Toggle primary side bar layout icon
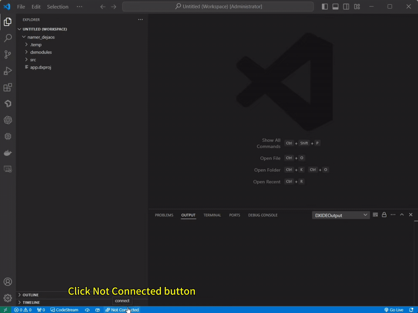418x313 pixels. pyautogui.click(x=325, y=7)
